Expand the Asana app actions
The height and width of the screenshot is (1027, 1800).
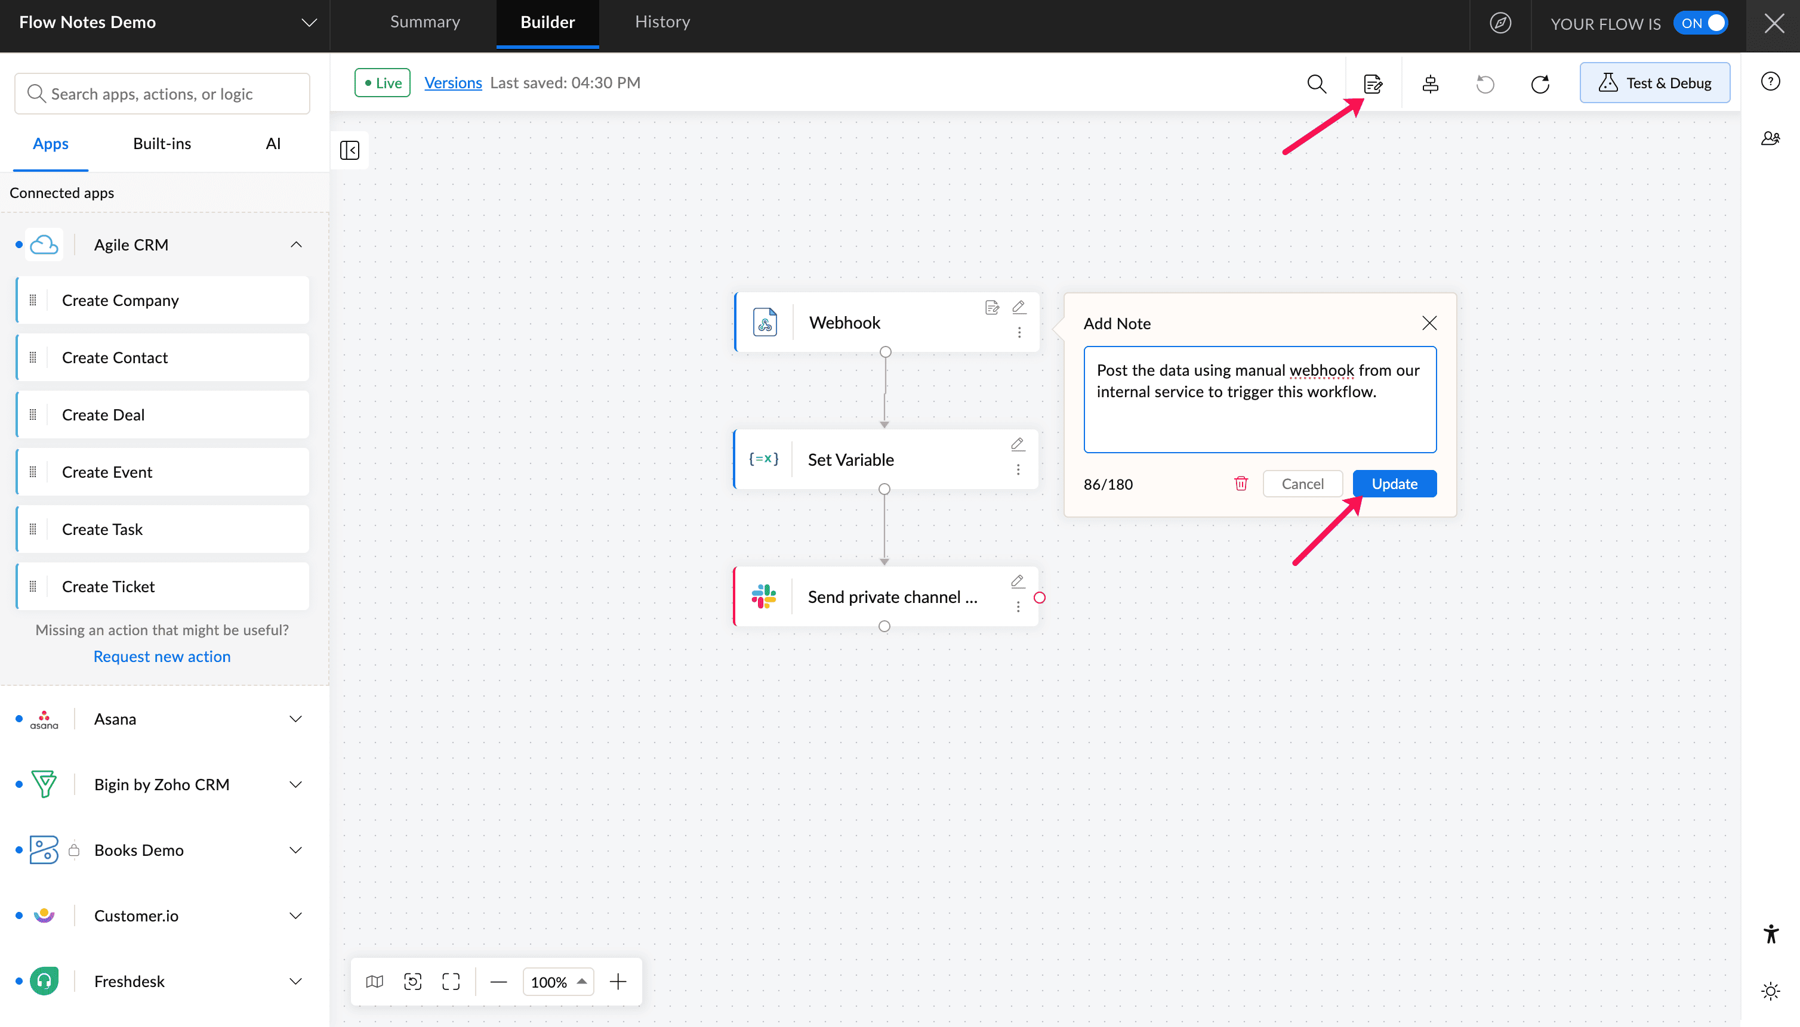pos(296,719)
